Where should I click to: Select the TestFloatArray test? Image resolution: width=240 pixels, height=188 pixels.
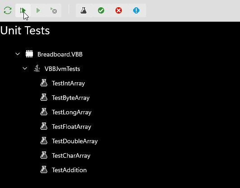[x=71, y=127]
